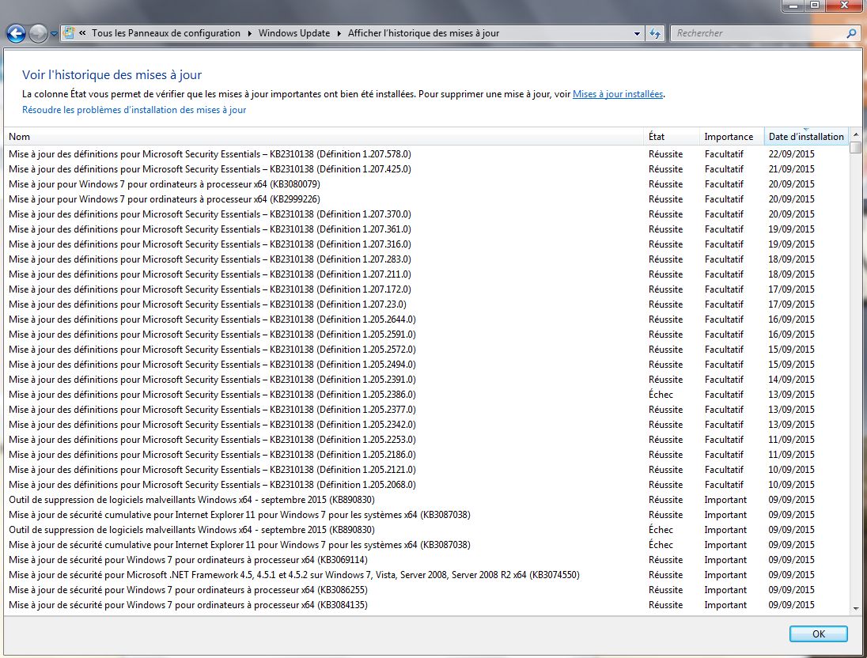This screenshot has width=867, height=658.
Task: Select the Definition 1.207.283.0 update row
Action: pyautogui.click(x=426, y=259)
